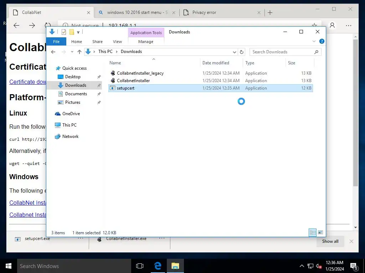The height and width of the screenshot is (273, 365).
Task: Select Network in the navigation pane
Action: pos(70,136)
